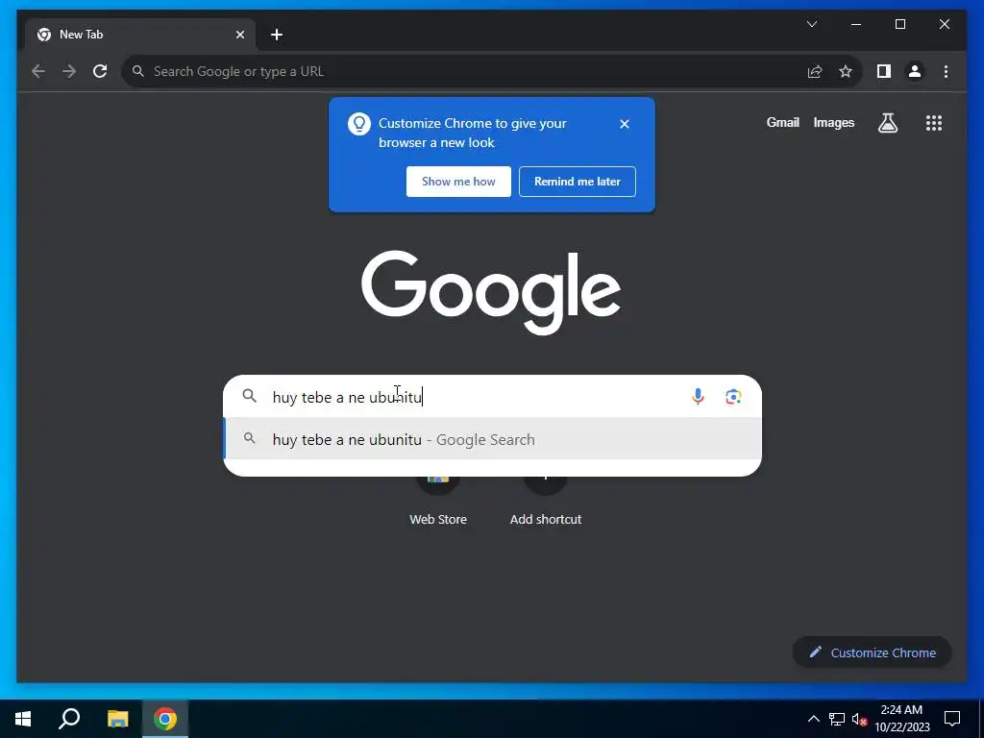Click the forward navigation arrow
The width and height of the screenshot is (984, 738).
click(x=69, y=71)
